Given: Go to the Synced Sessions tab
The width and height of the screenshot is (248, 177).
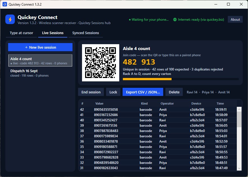Looking at the screenshot, I should [86, 33].
